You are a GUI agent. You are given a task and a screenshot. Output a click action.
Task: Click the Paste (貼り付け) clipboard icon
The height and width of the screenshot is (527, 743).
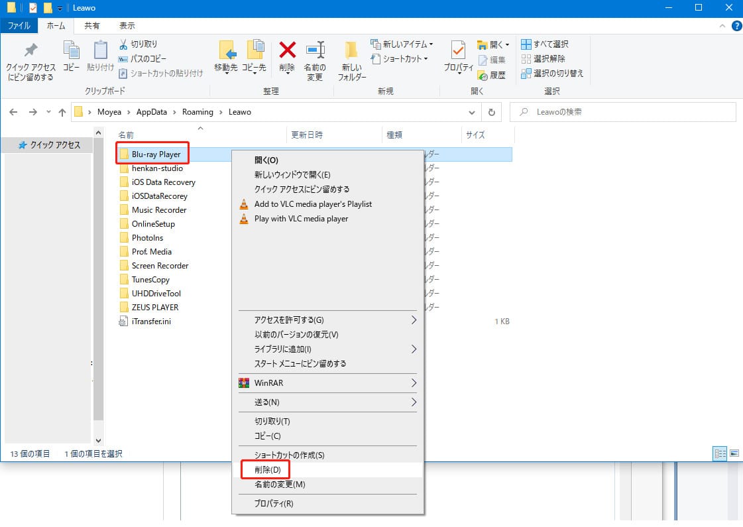pos(101,50)
